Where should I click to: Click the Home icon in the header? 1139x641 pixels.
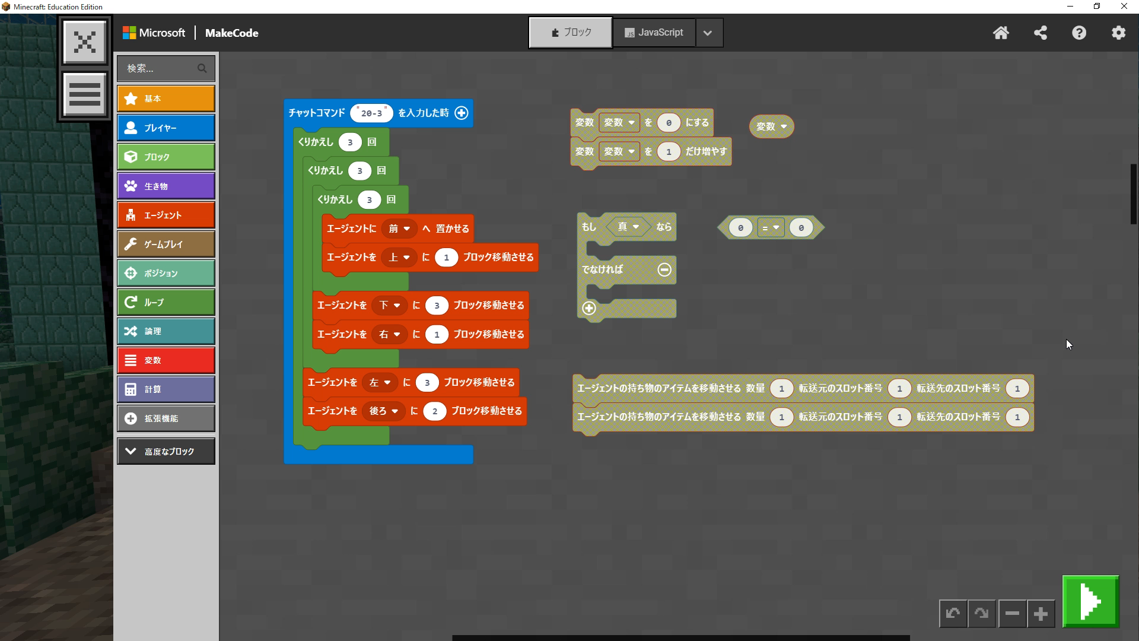[1001, 33]
